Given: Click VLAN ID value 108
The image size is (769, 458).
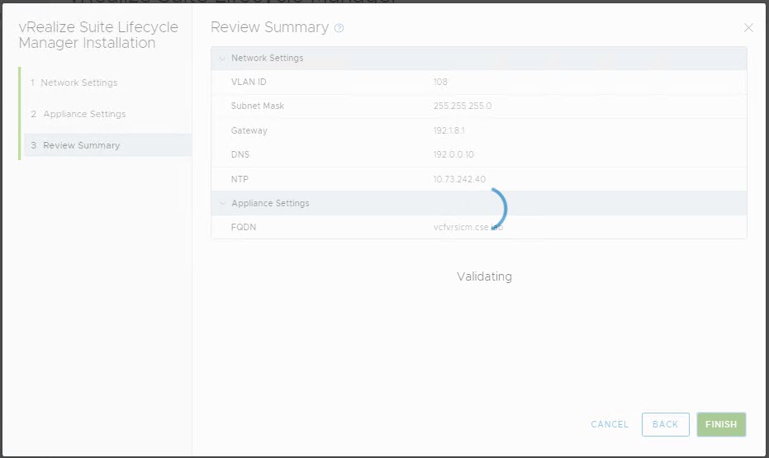Looking at the screenshot, I should click(440, 82).
